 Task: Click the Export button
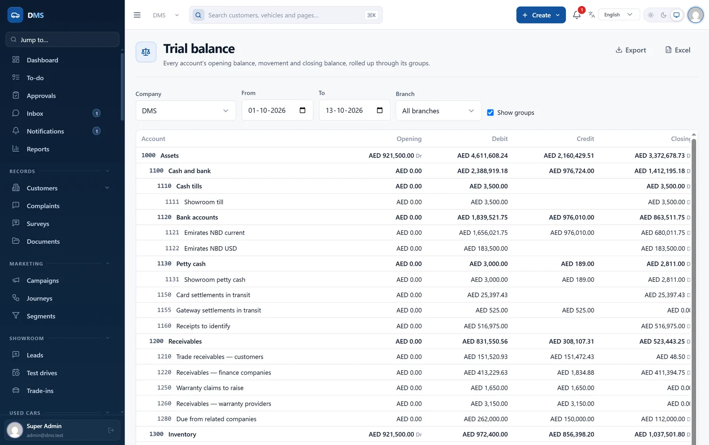[631, 50]
